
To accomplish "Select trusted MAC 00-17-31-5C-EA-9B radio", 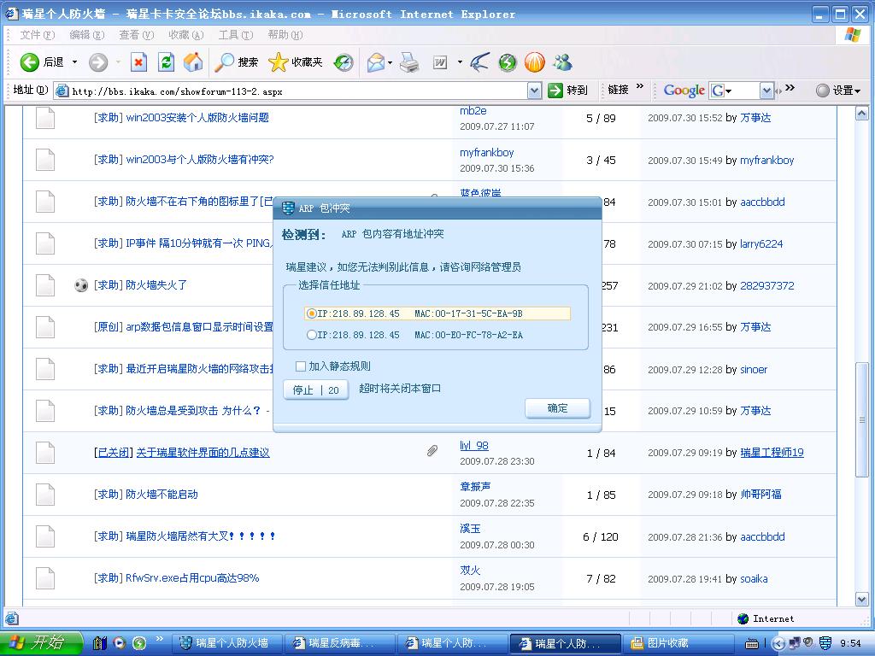I will click(x=312, y=313).
